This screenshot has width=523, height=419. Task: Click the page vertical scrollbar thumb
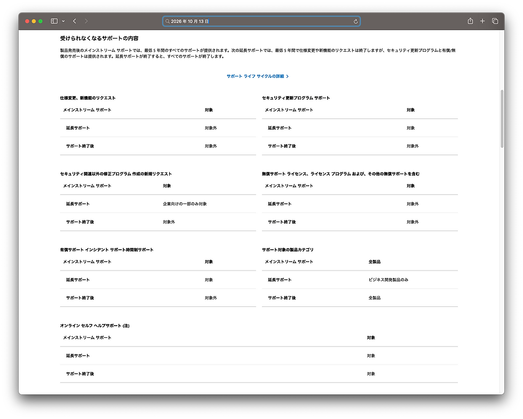click(502, 118)
